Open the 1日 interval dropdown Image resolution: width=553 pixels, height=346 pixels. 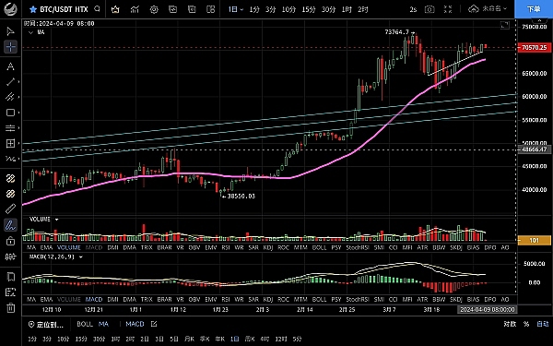pos(236,9)
